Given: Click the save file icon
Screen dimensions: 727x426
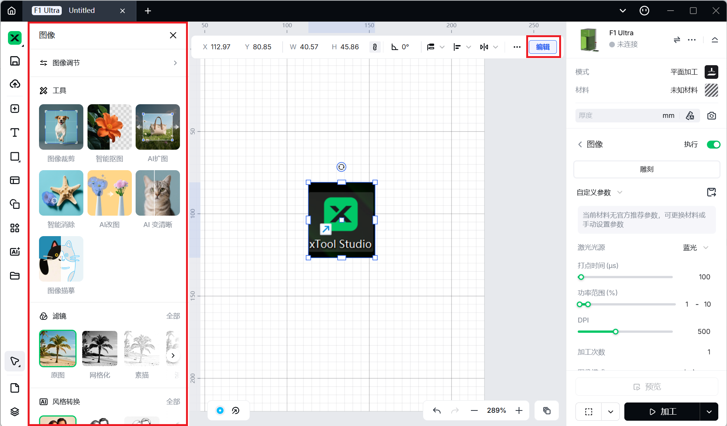Looking at the screenshot, I should pos(15,61).
